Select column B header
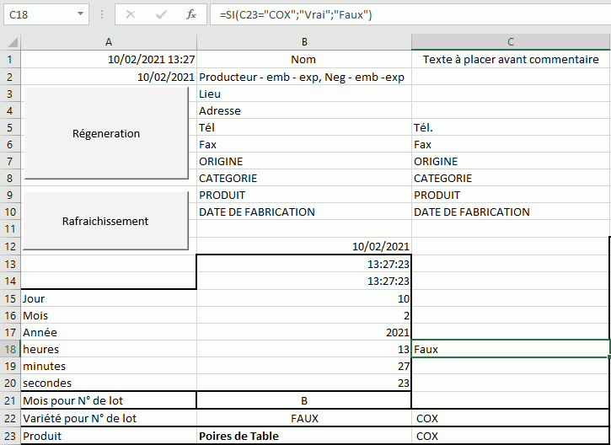Viewport: 611px width, 445px height. pos(303,42)
